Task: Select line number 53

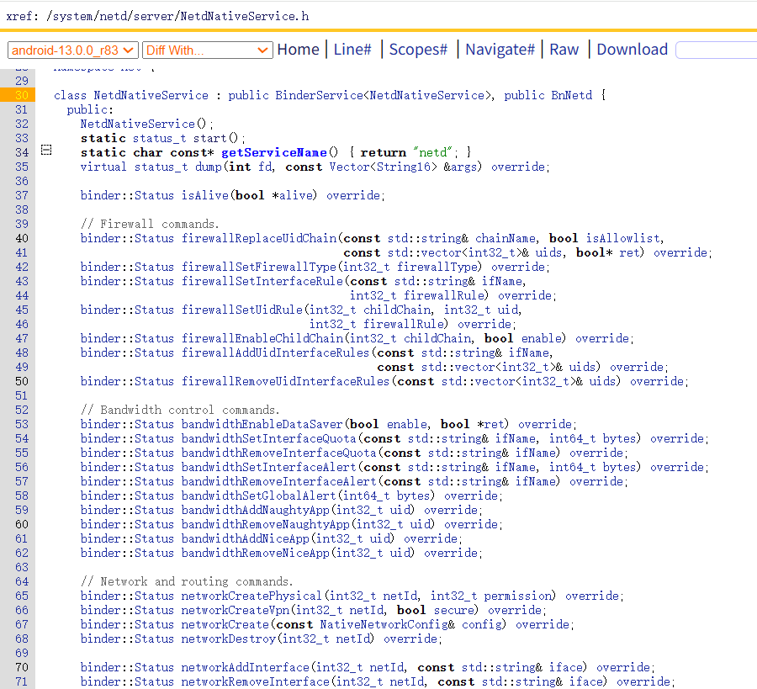Action: click(x=22, y=424)
